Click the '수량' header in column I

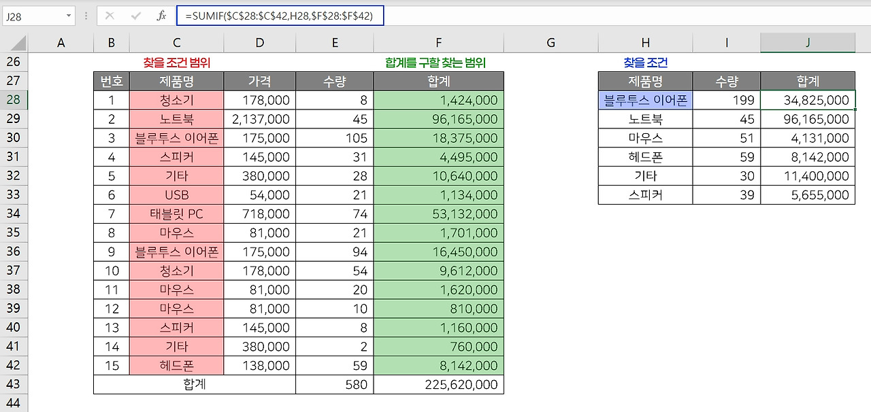click(x=727, y=82)
